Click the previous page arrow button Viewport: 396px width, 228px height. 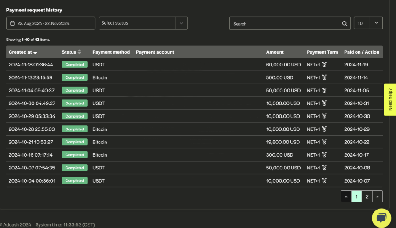point(346,196)
